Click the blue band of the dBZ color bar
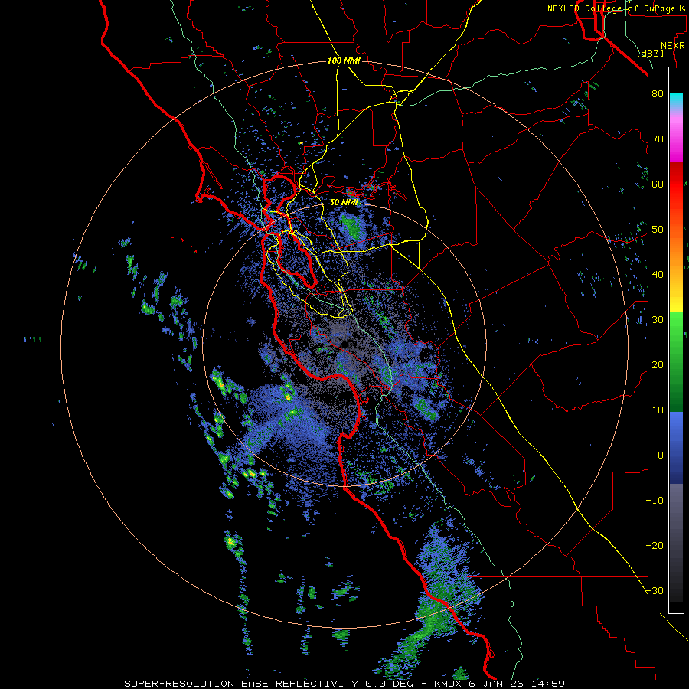Image resolution: width=689 pixels, height=689 pixels. pyautogui.click(x=676, y=448)
